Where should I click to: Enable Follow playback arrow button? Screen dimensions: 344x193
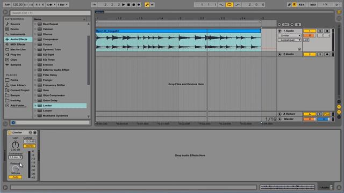coord(94,5)
